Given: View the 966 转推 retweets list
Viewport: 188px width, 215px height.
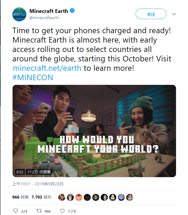Looking at the screenshot, I should [20, 197].
